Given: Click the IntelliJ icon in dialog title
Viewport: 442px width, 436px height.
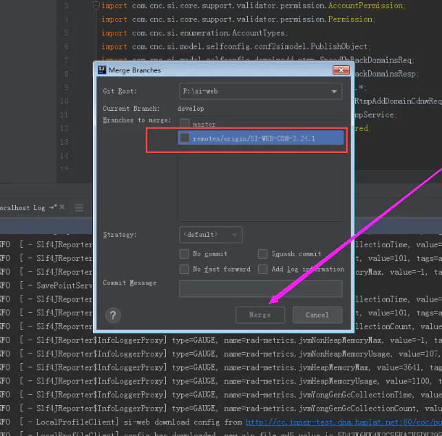Looking at the screenshot, I should 102,70.
